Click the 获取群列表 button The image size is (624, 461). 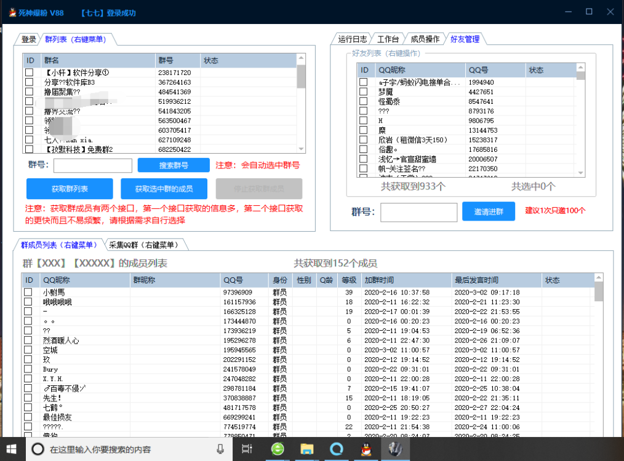point(68,189)
